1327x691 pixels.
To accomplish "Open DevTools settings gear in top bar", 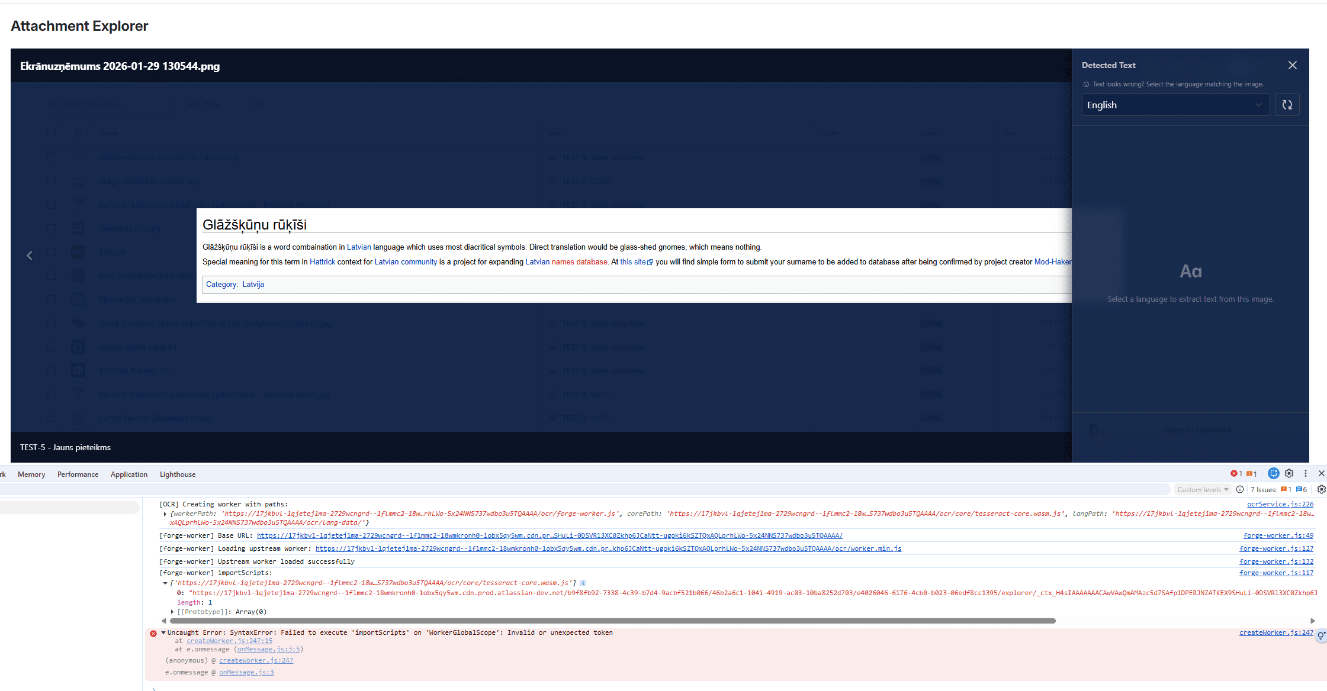I will tap(1289, 473).
